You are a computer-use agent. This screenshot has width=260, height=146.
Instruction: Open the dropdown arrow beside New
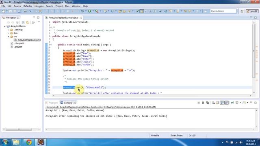point(7,11)
